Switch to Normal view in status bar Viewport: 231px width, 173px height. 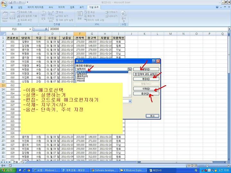(x=189, y=166)
